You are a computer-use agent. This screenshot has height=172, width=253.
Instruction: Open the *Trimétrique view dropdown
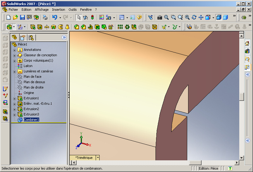(98, 158)
